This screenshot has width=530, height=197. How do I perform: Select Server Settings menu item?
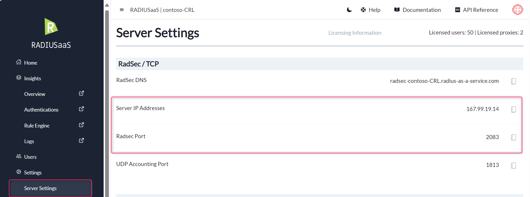click(x=40, y=188)
